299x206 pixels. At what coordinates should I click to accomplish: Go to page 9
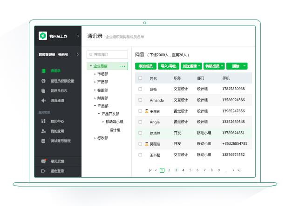219,170
